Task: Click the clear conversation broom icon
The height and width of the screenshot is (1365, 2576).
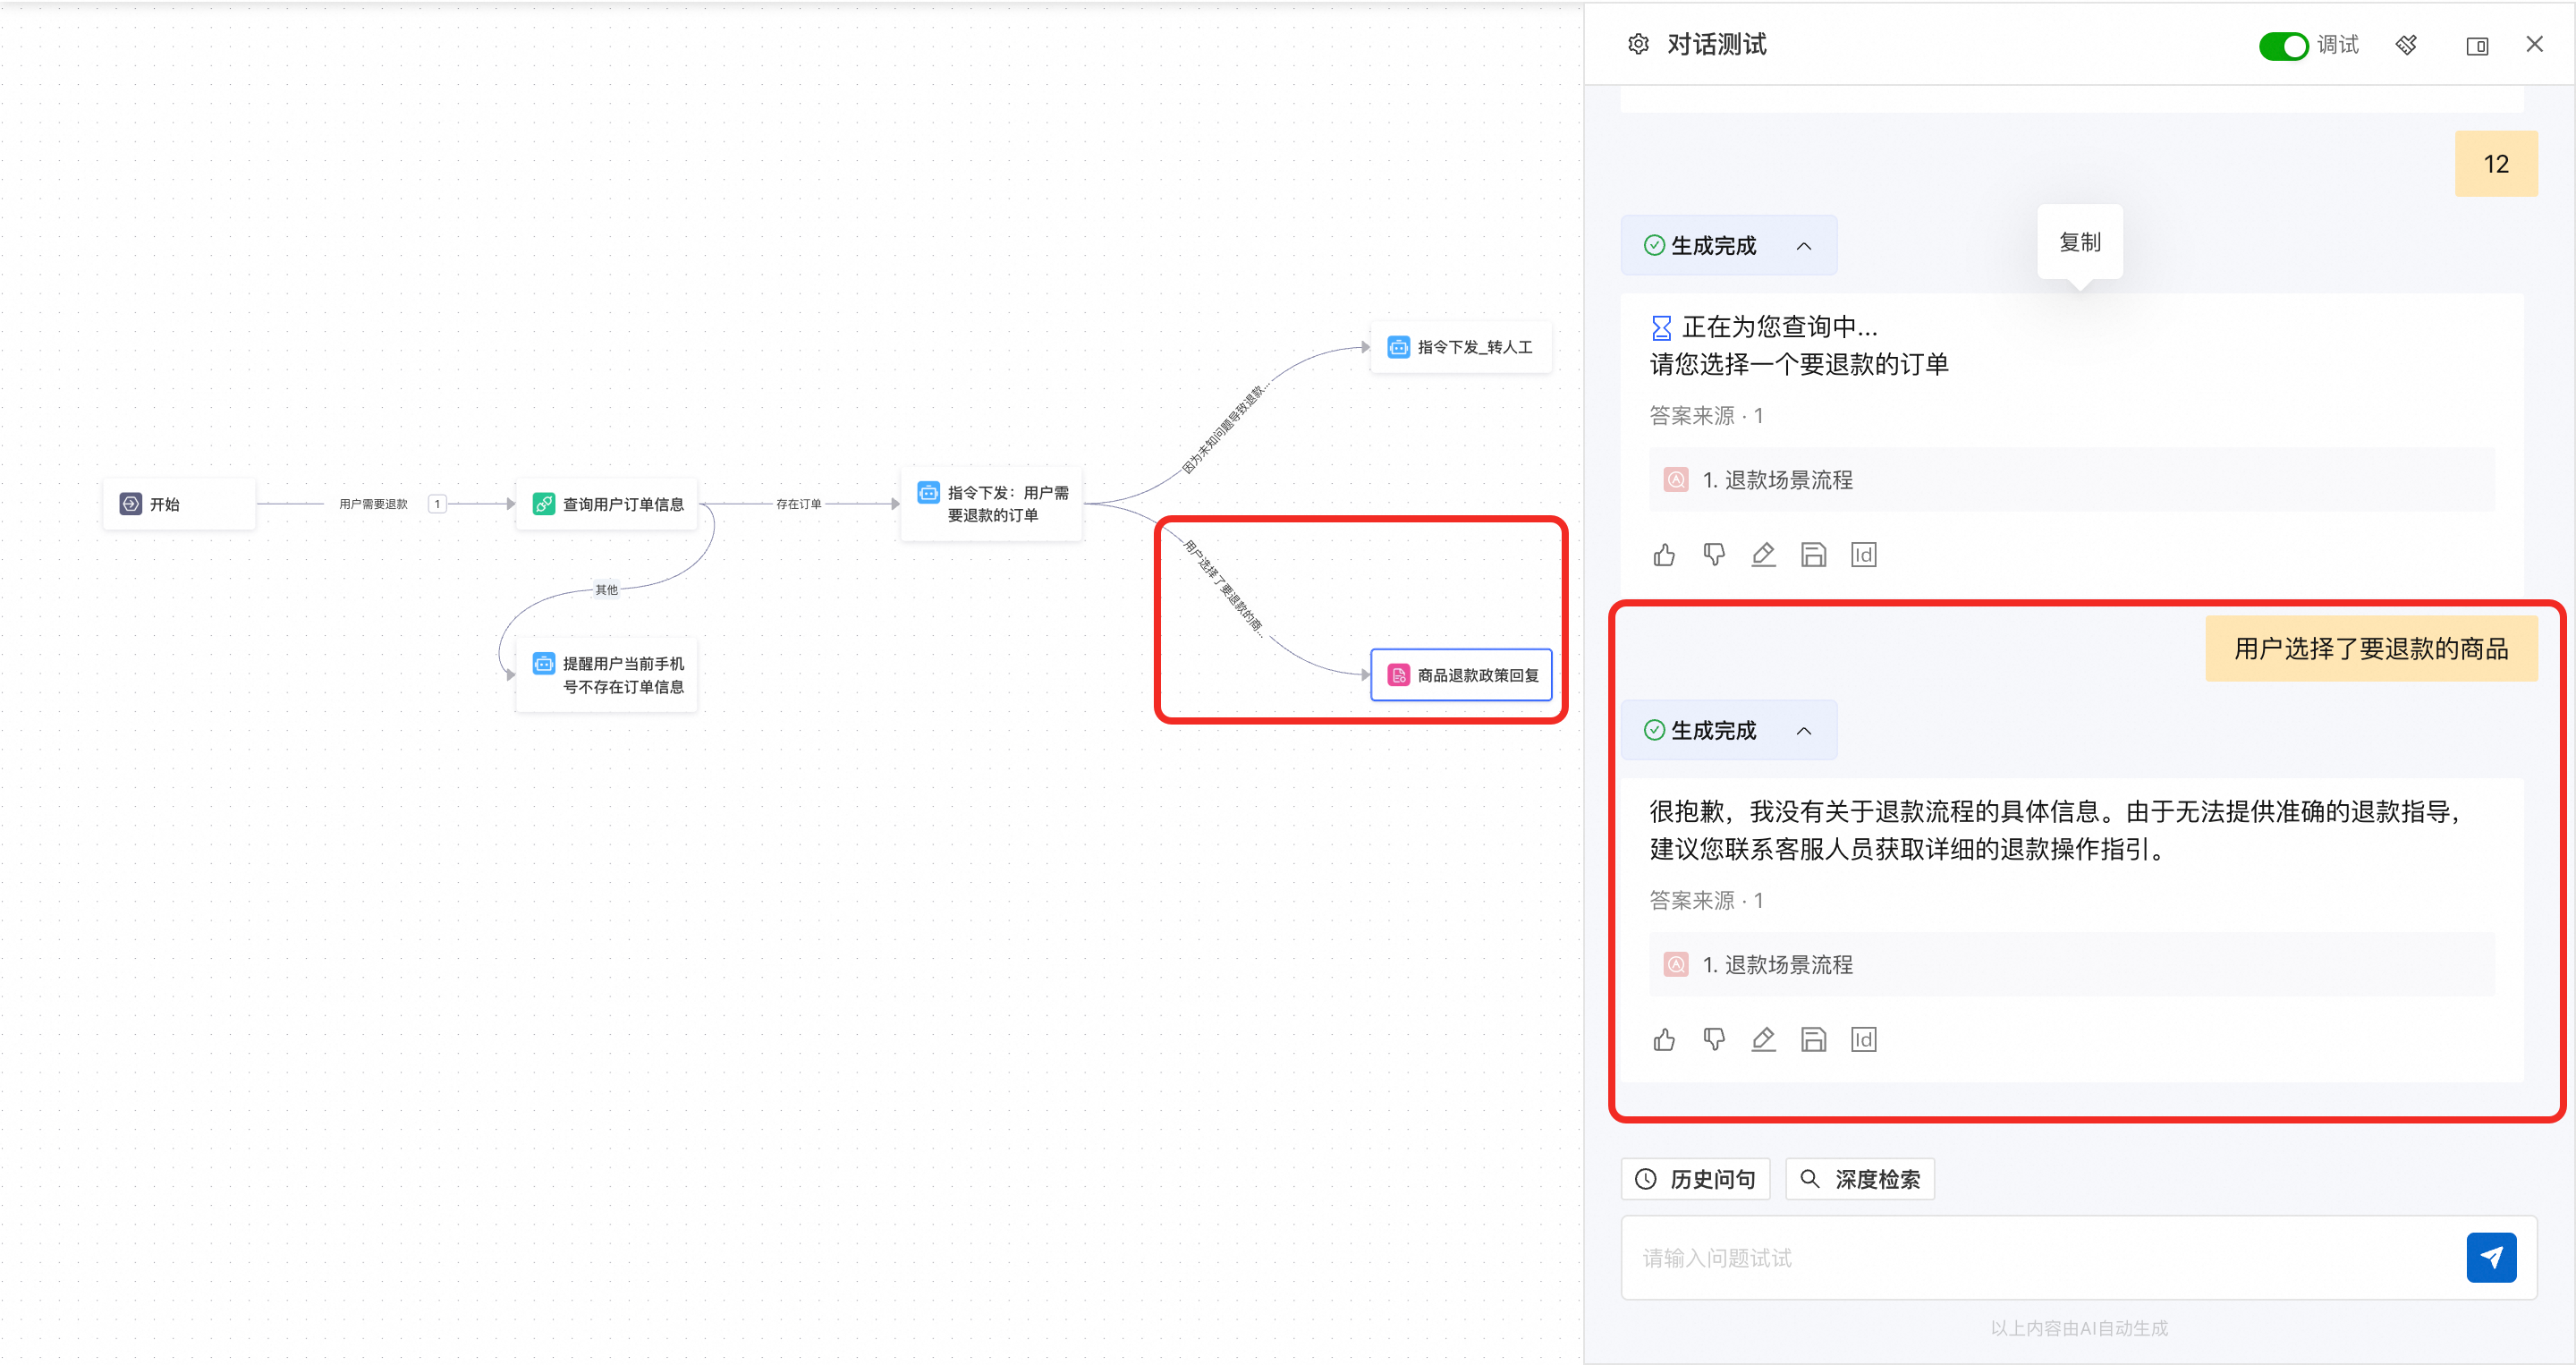Action: [2406, 45]
